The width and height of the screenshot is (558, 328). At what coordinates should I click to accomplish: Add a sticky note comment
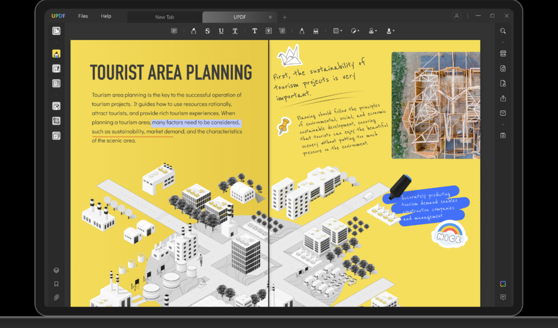click(174, 31)
